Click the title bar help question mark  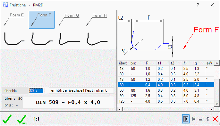(x=198, y=5)
